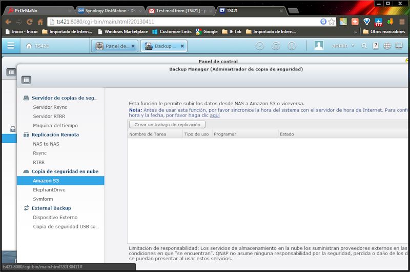The image size is (410, 272).
Task: Go back in browser history
Action: [8, 22]
